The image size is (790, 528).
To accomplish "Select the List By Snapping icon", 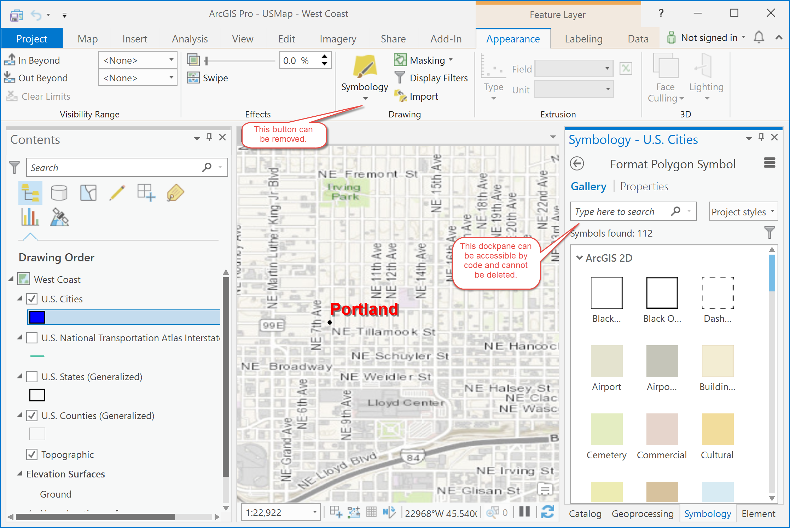I will (146, 193).
